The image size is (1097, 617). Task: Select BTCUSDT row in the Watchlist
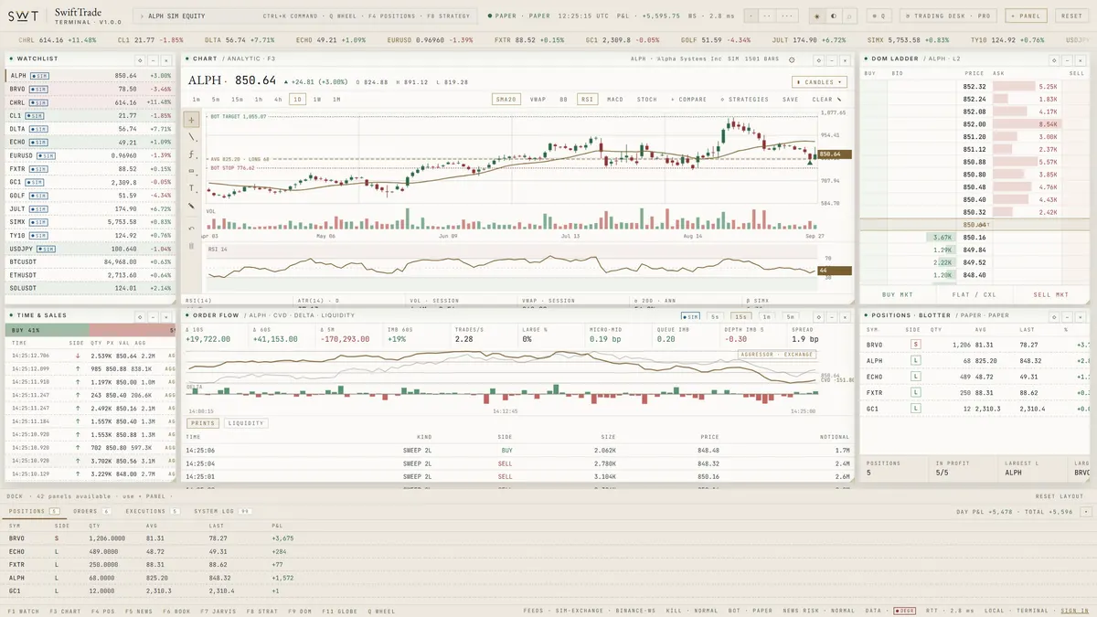[x=89, y=261]
